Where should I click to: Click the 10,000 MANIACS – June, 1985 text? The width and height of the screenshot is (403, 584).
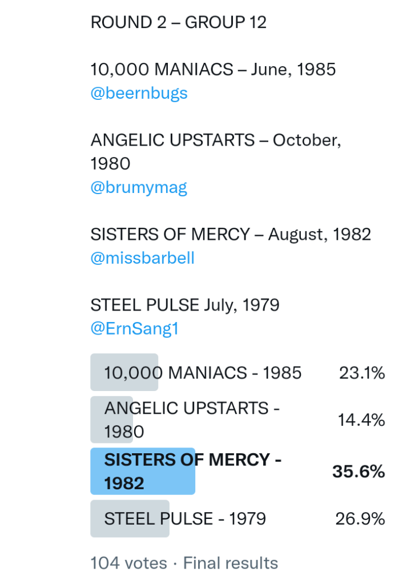tap(213, 70)
